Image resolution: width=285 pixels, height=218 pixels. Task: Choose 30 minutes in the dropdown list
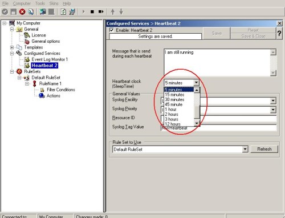(x=179, y=99)
